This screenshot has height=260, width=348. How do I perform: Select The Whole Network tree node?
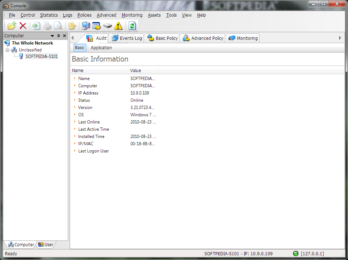[x=32, y=43]
